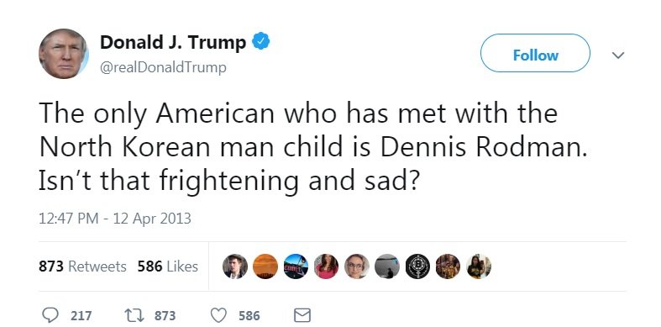Like the tweet with the heart icon

point(218,315)
